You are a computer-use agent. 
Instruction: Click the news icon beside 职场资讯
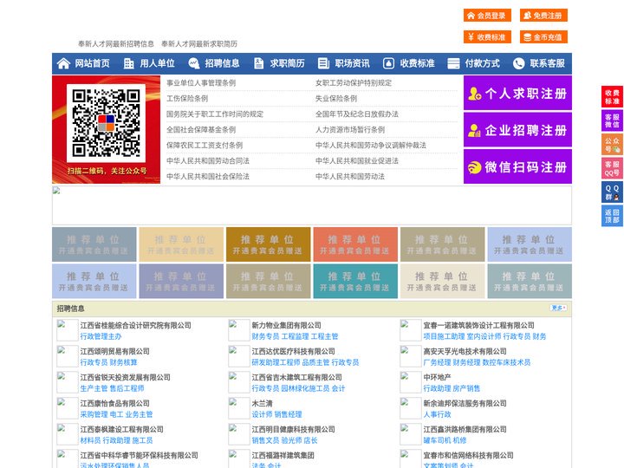[x=323, y=63]
